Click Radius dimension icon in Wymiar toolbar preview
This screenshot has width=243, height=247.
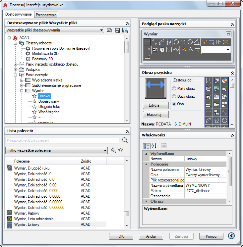click(176, 42)
